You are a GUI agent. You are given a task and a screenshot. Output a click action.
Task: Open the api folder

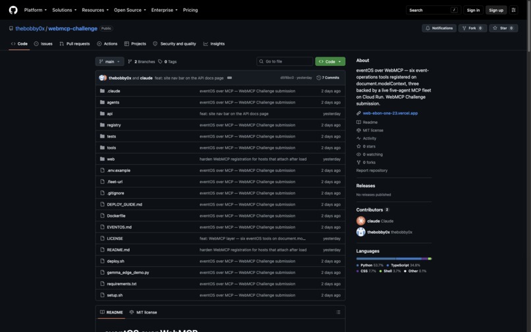pyautogui.click(x=110, y=114)
